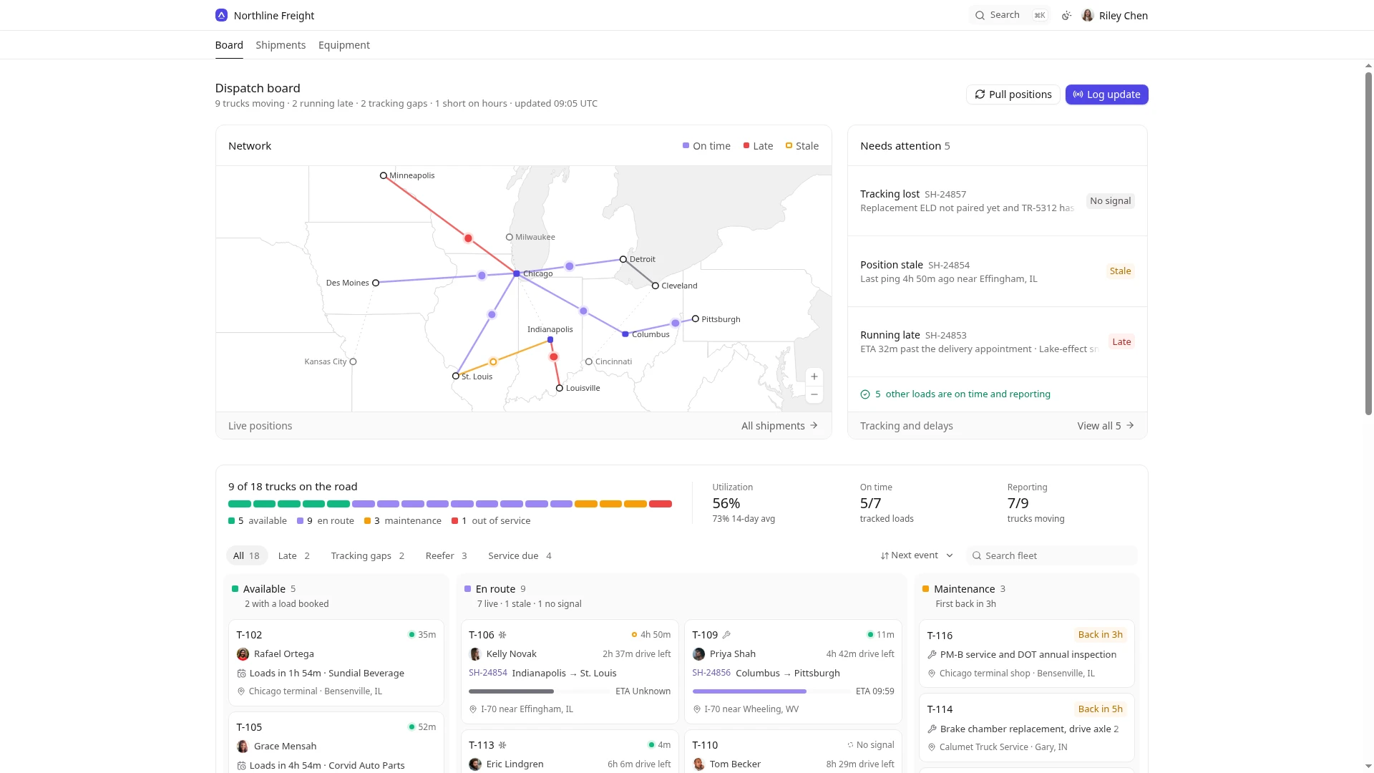Click the Chicago hub node on map
Image resolution: width=1374 pixels, height=773 pixels.
click(x=517, y=273)
